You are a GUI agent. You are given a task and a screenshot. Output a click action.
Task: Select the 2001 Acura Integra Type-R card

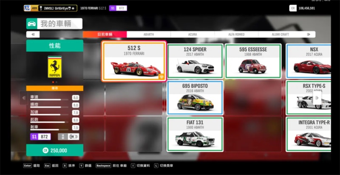point(309,134)
